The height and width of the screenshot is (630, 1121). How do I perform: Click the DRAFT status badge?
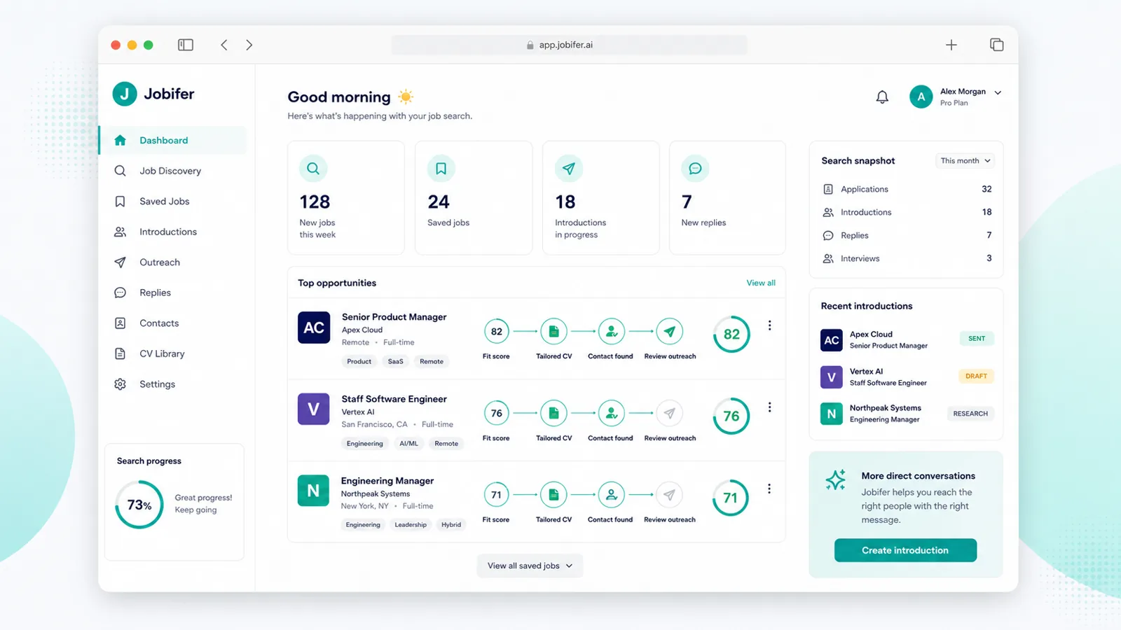(x=976, y=376)
